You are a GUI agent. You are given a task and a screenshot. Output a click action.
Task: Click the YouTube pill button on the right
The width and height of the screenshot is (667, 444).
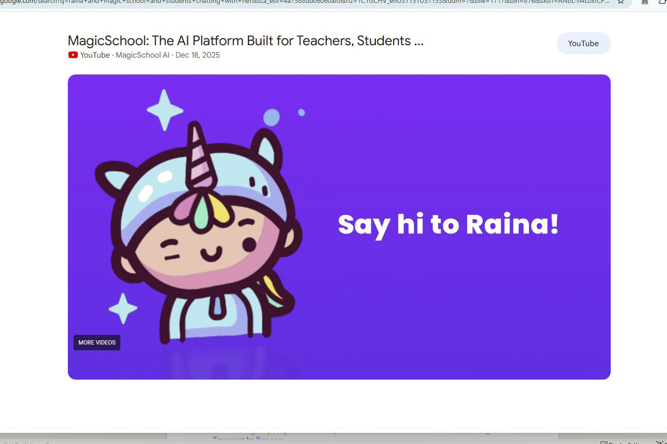(583, 43)
